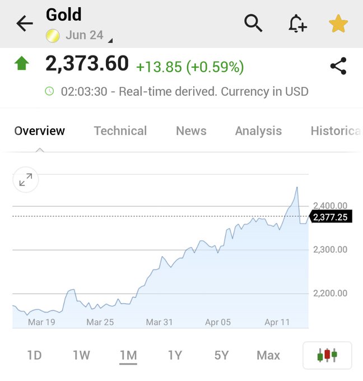
Task: Show Max chart history
Action: (x=268, y=355)
